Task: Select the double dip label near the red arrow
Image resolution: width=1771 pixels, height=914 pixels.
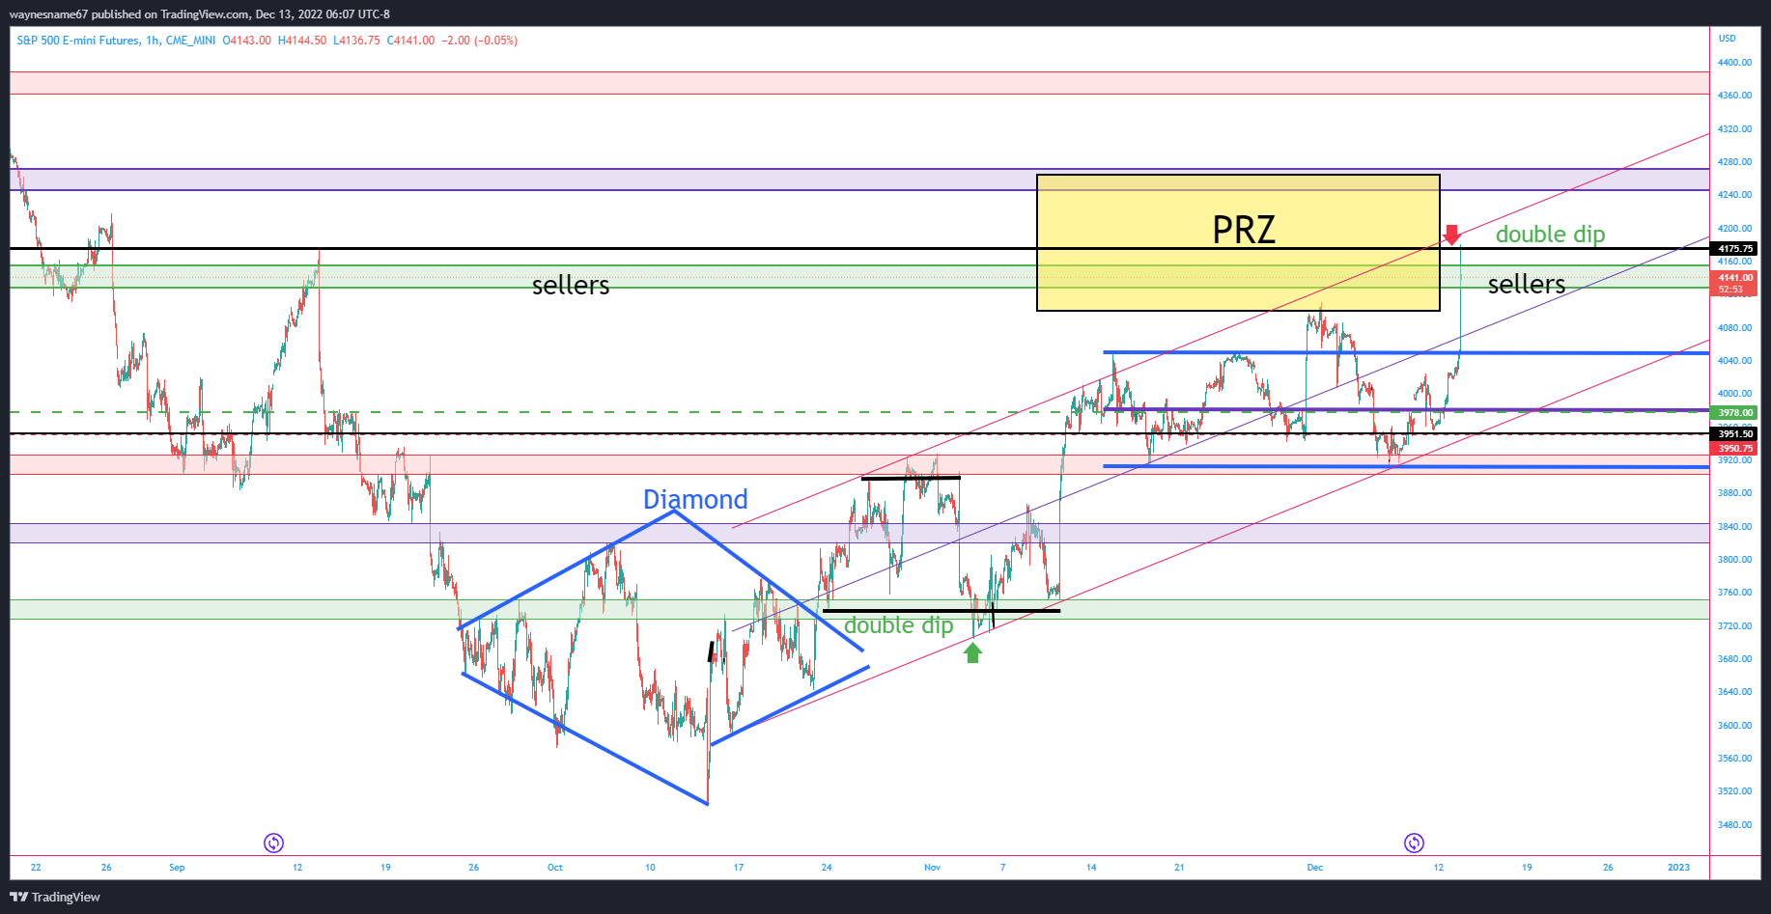Action: (1550, 235)
